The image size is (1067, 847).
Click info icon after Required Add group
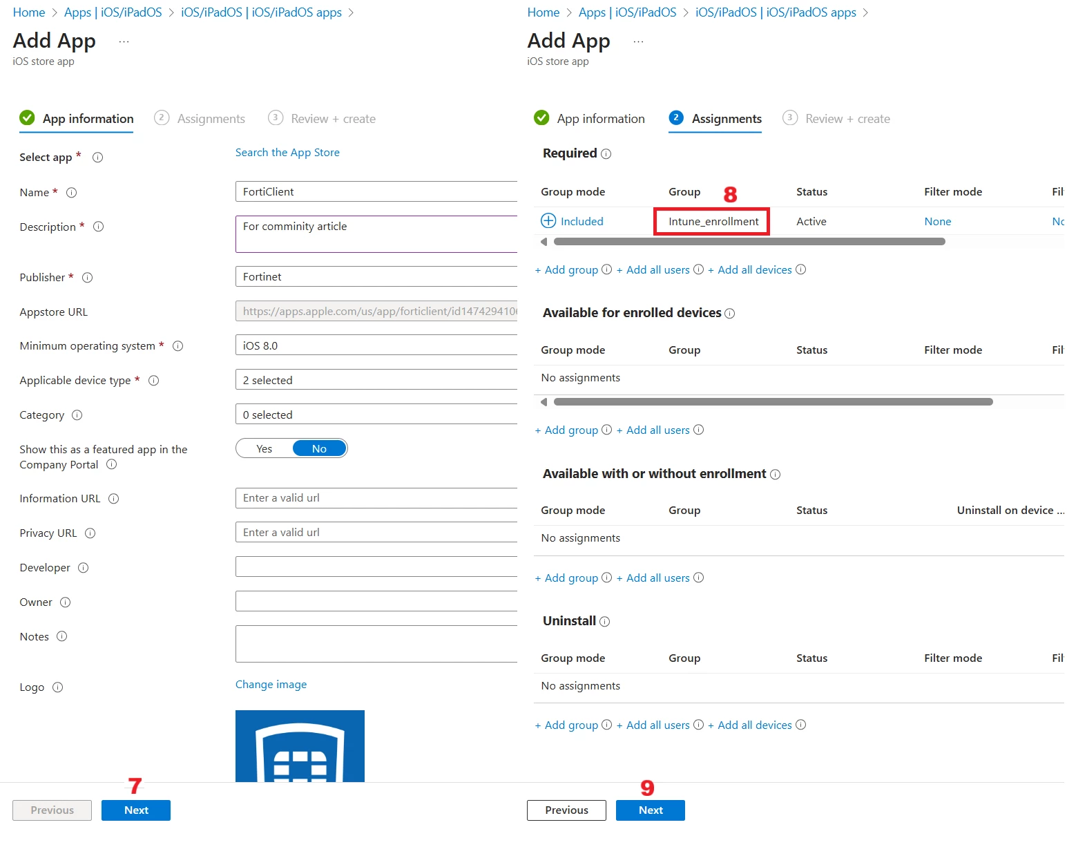pyautogui.click(x=606, y=269)
